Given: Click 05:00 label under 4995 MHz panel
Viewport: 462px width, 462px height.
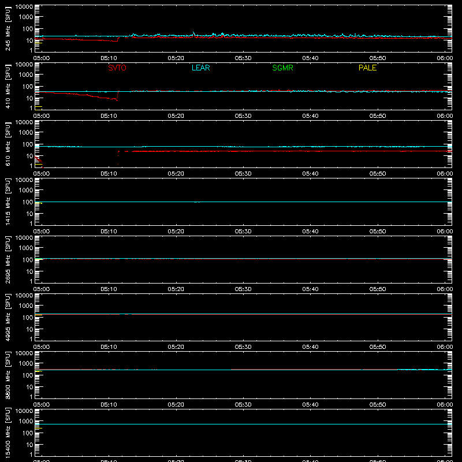Looking at the screenshot, I should pos(42,347).
